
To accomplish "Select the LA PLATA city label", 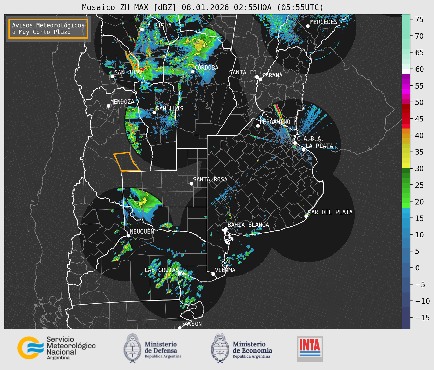I will pyautogui.click(x=319, y=146).
